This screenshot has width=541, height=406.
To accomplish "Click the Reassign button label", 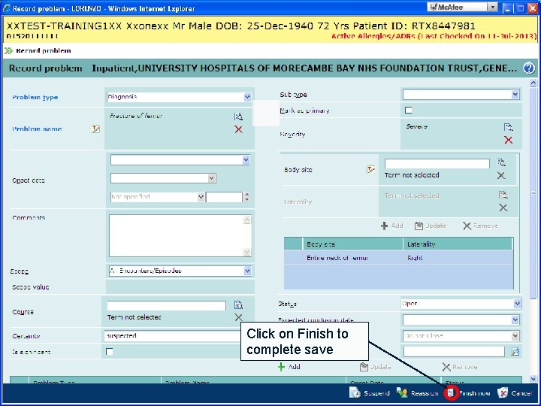I will (x=425, y=393).
